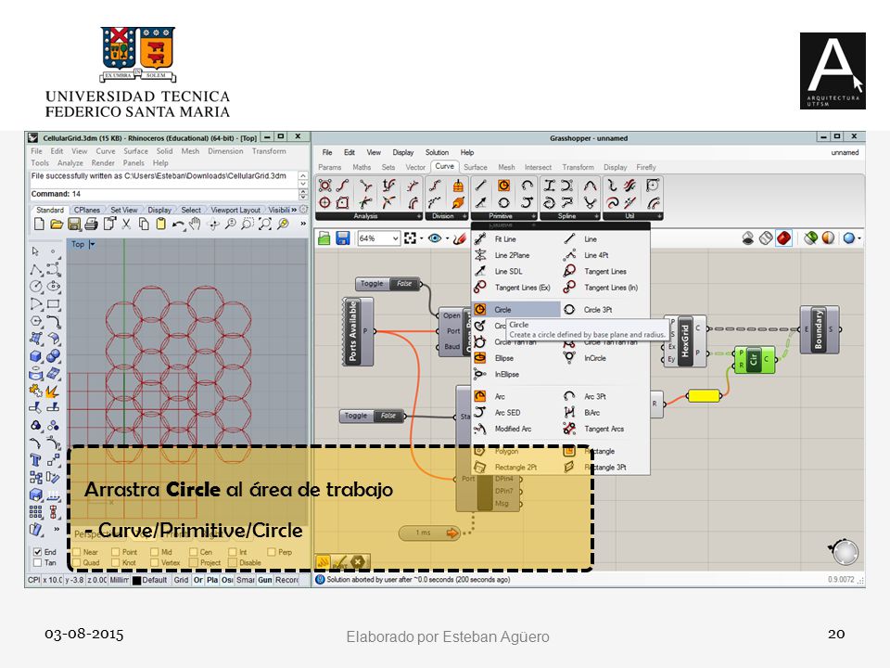Select the Box solid tool in Rhino sidebar
890x668 pixels.
36,356
